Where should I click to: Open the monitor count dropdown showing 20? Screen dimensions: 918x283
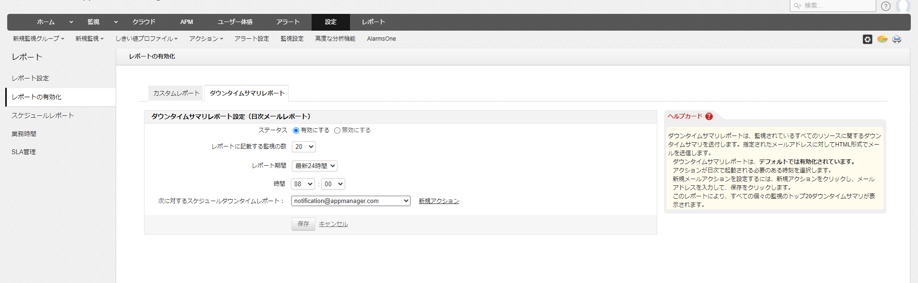click(304, 147)
